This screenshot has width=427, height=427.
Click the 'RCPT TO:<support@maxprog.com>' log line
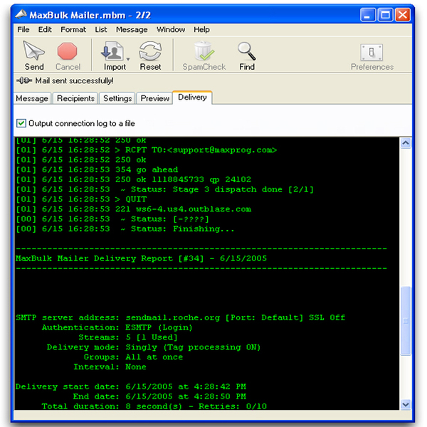[x=146, y=150]
